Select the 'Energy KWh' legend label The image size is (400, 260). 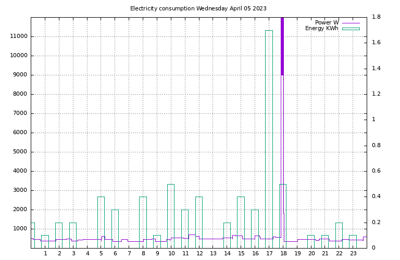[322, 28]
